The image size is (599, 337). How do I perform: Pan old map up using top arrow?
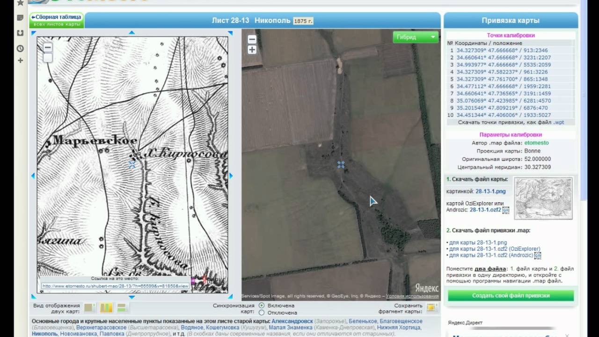[x=131, y=33]
